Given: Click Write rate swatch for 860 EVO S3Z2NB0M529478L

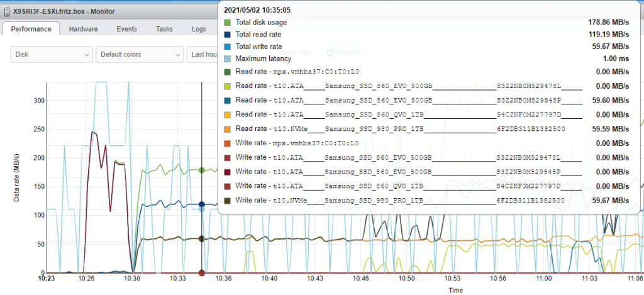Looking at the screenshot, I should (x=227, y=158).
